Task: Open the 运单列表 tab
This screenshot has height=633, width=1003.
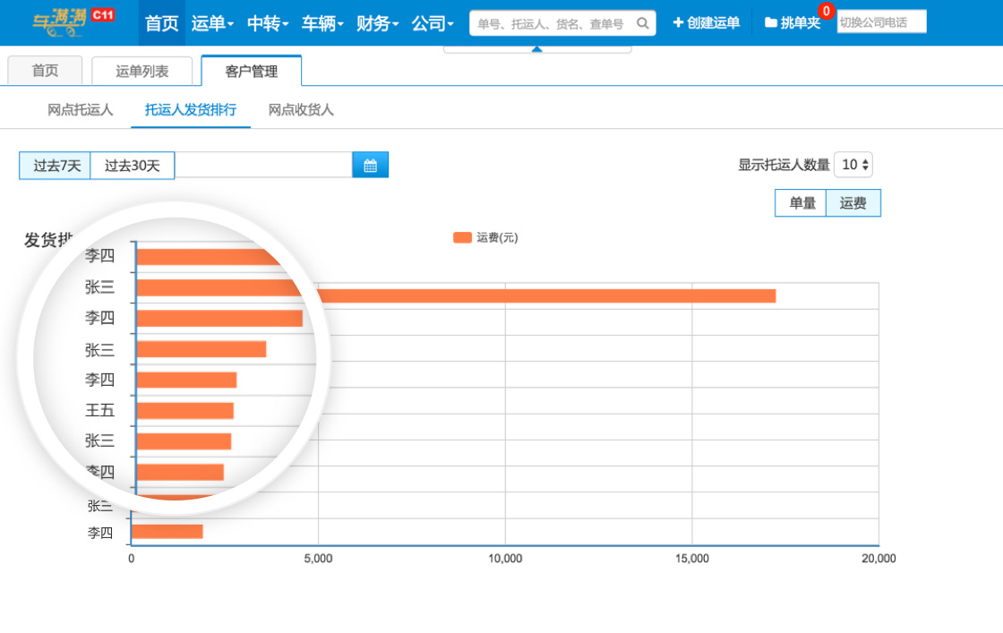Action: [x=141, y=72]
